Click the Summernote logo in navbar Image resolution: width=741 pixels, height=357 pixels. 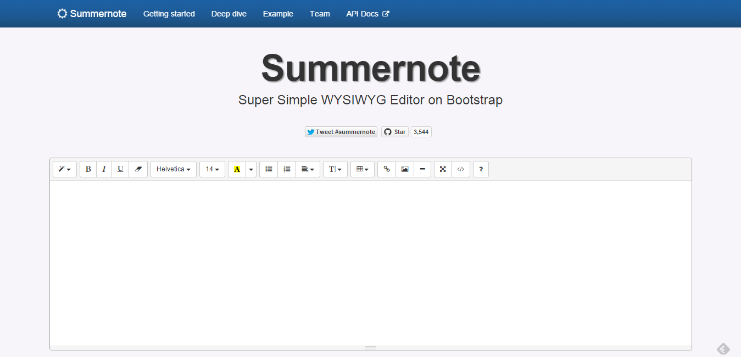[92, 14]
